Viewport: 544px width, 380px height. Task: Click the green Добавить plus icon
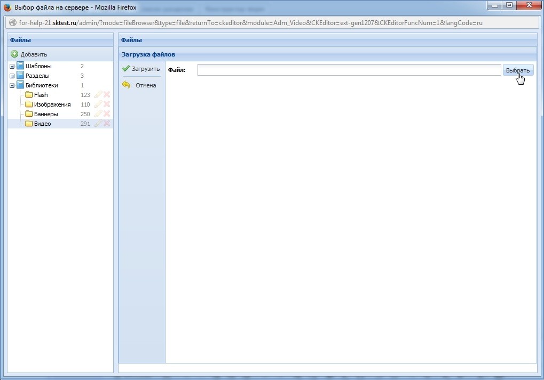point(15,54)
